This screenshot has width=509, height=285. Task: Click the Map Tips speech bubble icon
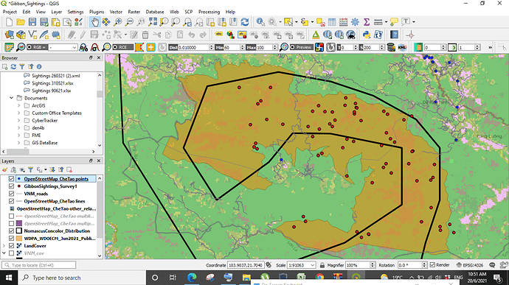click(394, 21)
